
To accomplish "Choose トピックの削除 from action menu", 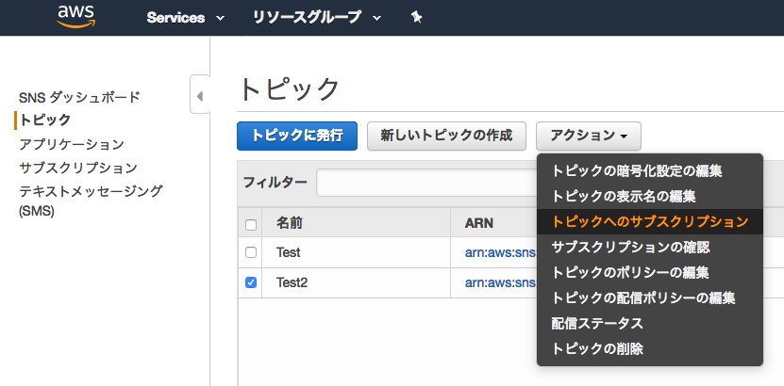I will pyautogui.click(x=597, y=349).
